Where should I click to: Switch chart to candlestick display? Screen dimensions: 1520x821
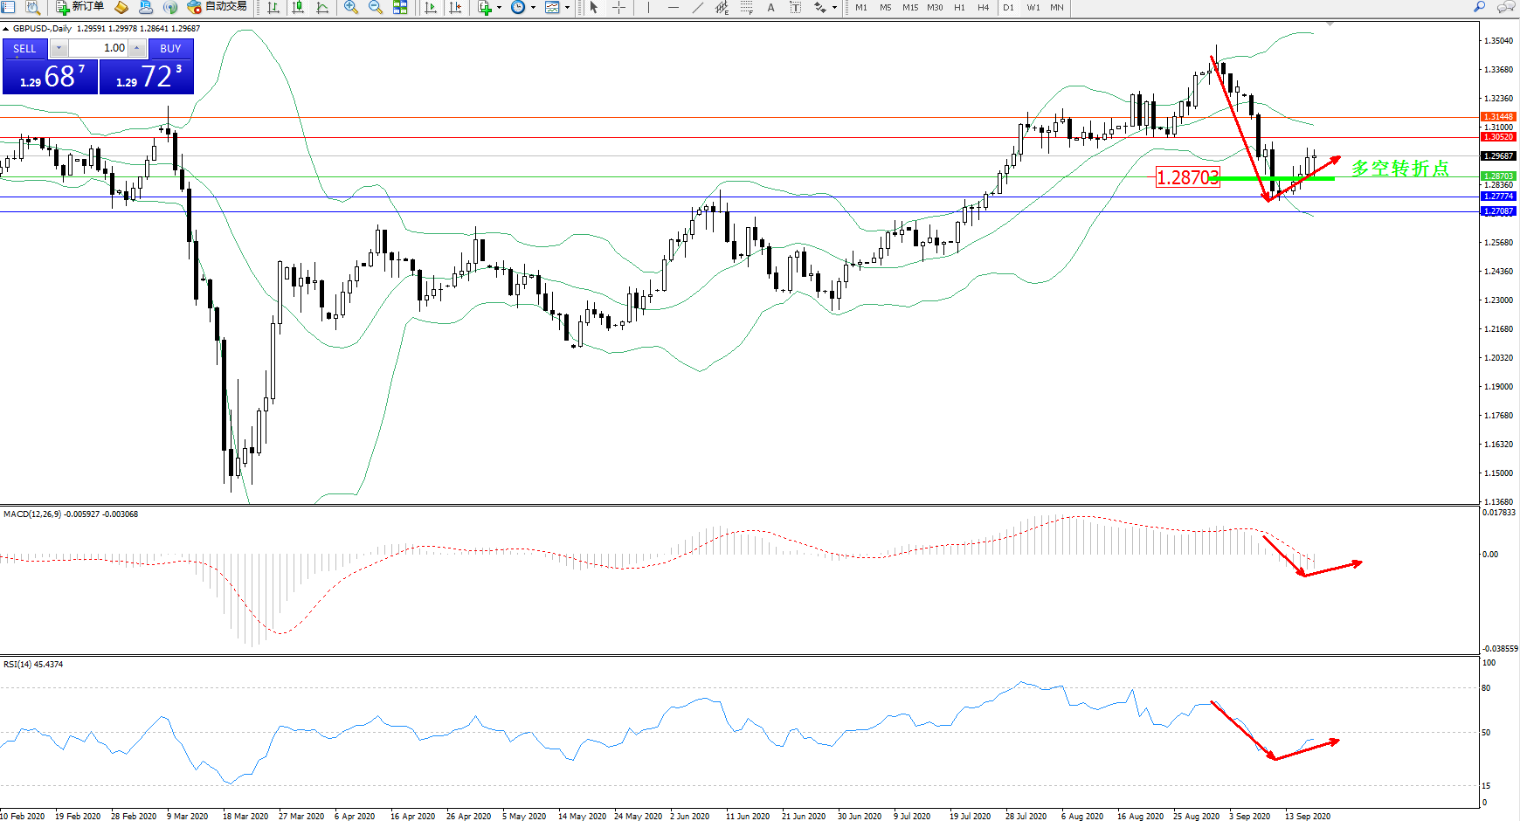click(298, 8)
